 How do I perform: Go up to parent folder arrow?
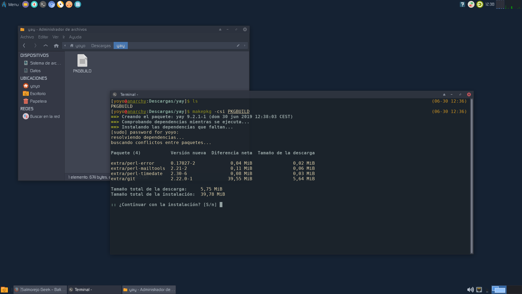point(46,46)
